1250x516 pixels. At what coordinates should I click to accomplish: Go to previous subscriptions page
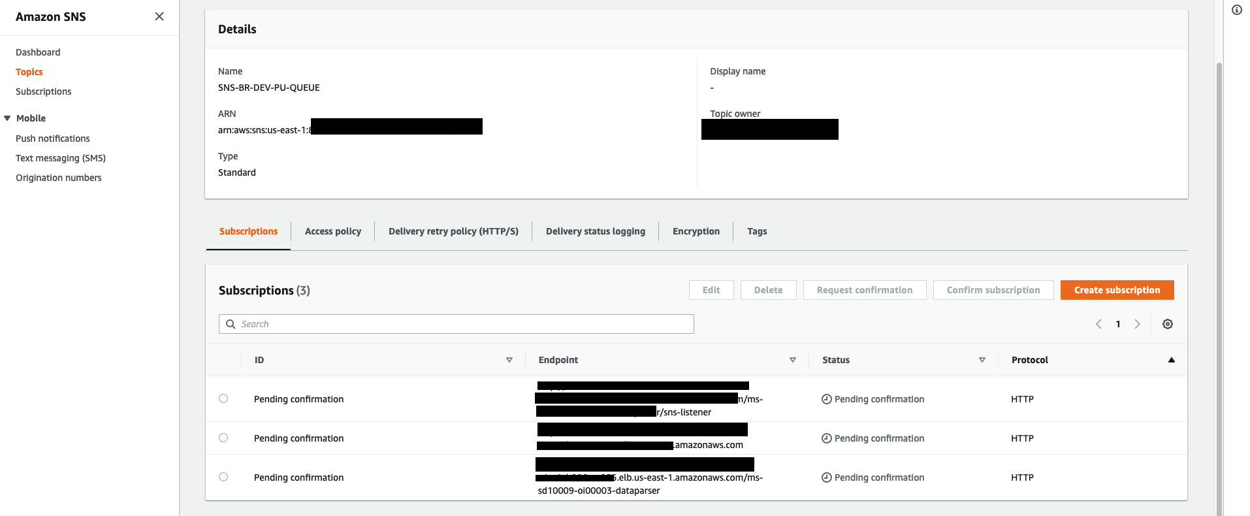[x=1098, y=324]
